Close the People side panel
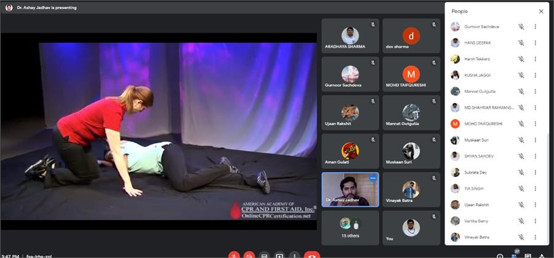554x258 pixels. pos(541,11)
